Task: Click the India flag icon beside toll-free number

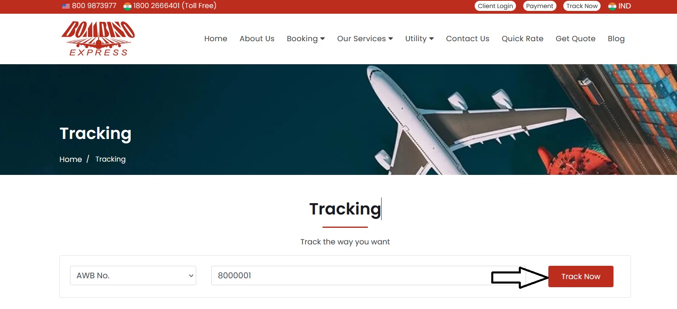Action: tap(127, 6)
